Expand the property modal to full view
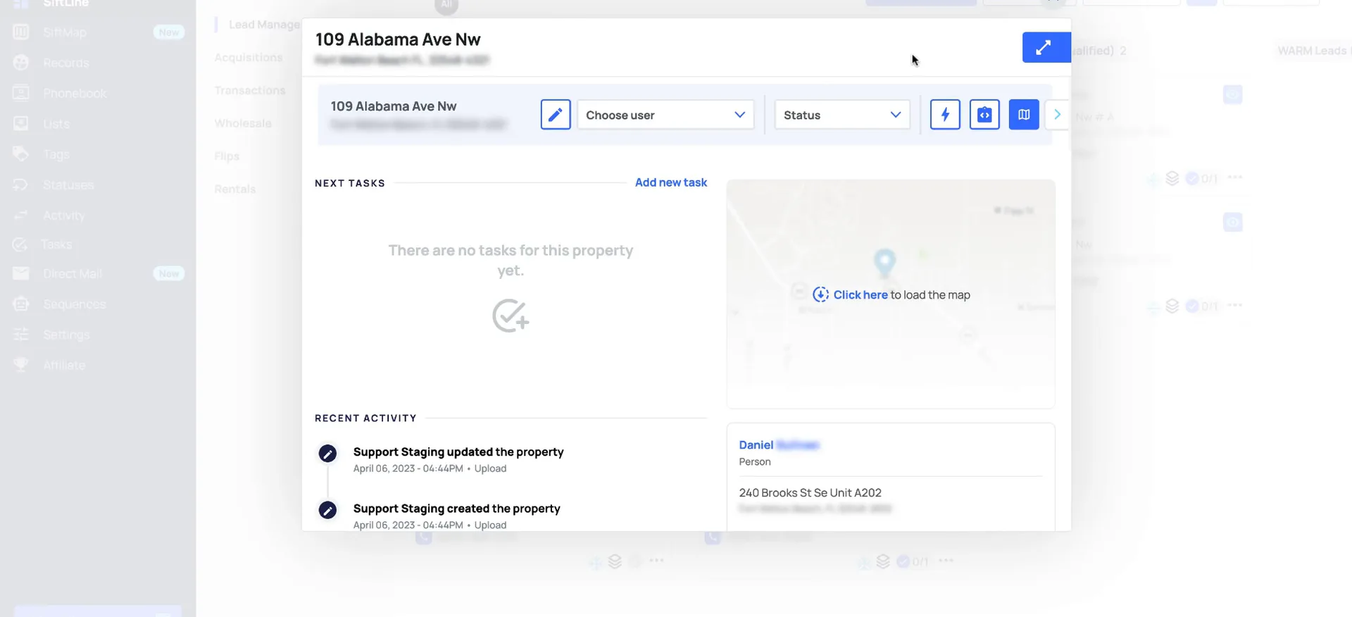Image resolution: width=1352 pixels, height=617 pixels. click(1046, 47)
